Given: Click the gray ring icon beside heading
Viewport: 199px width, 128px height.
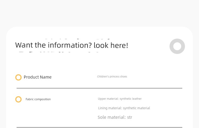Looking at the screenshot, I should pyautogui.click(x=177, y=46).
